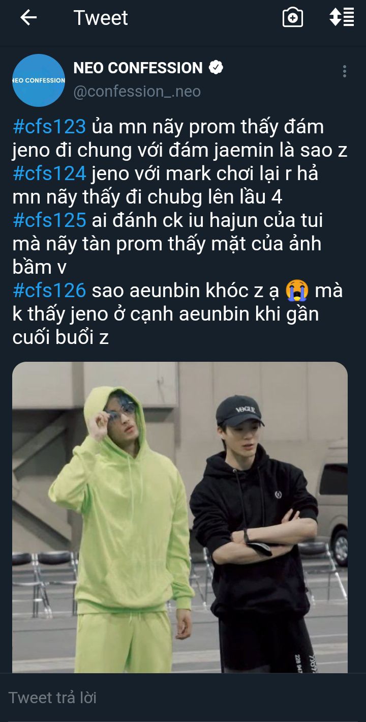366x722 pixels.
Task: Open the three-dot tweet options menu
Action: tap(345, 71)
